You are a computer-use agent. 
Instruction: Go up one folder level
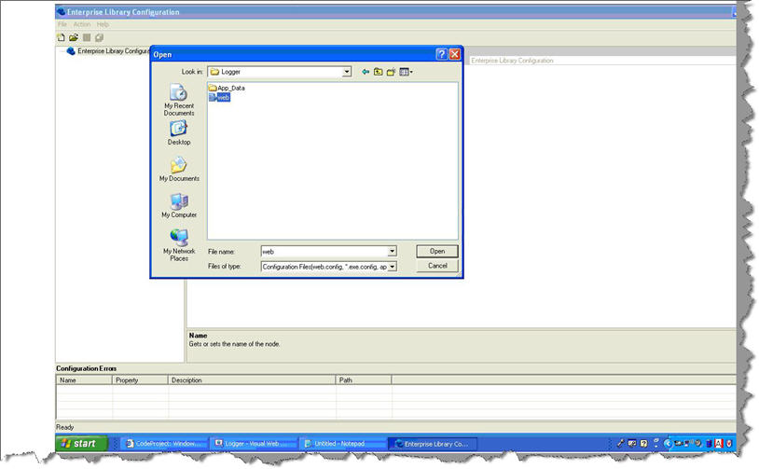point(378,72)
